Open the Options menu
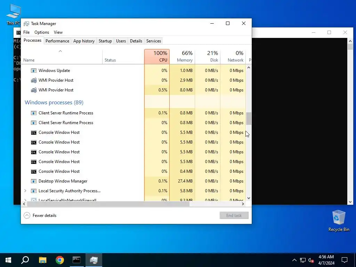The image size is (356, 267). click(x=42, y=32)
